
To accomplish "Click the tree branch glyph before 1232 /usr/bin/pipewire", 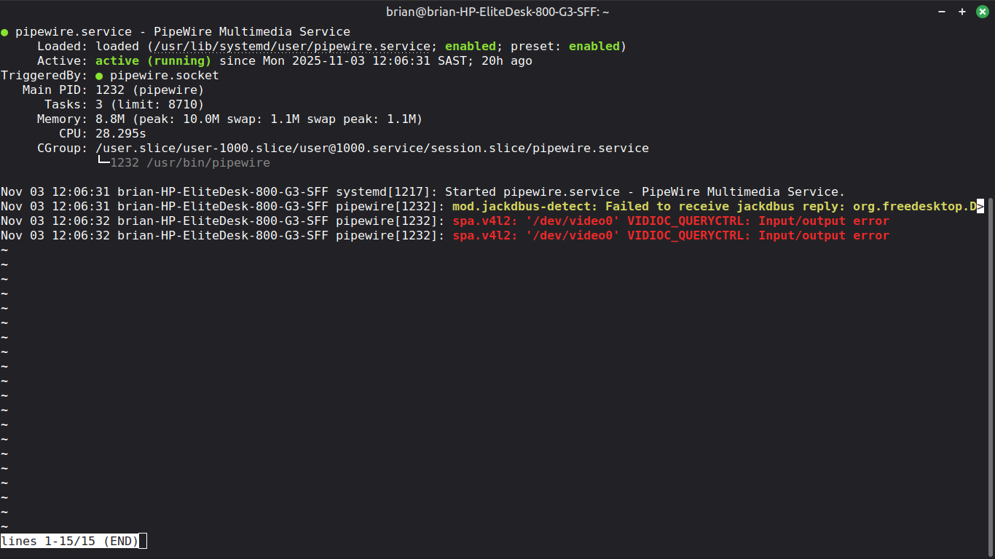I will [x=103, y=162].
